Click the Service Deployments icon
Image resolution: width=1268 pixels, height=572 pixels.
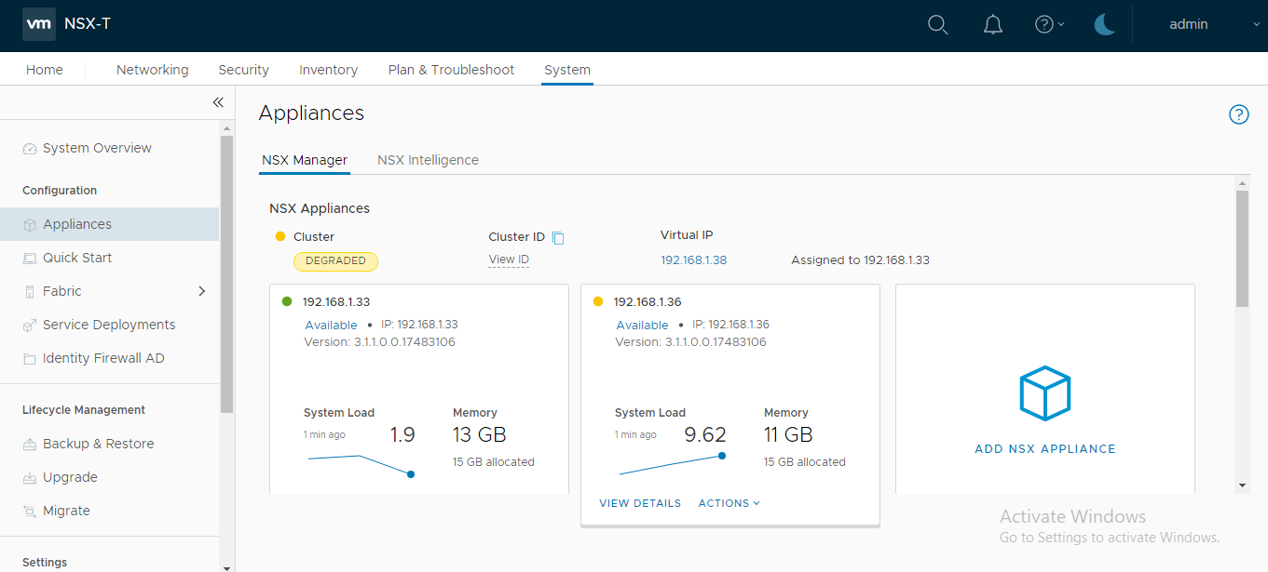tap(30, 326)
